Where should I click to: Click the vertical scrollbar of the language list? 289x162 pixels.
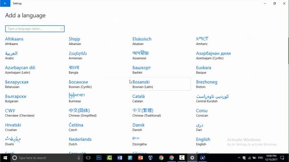288,51
